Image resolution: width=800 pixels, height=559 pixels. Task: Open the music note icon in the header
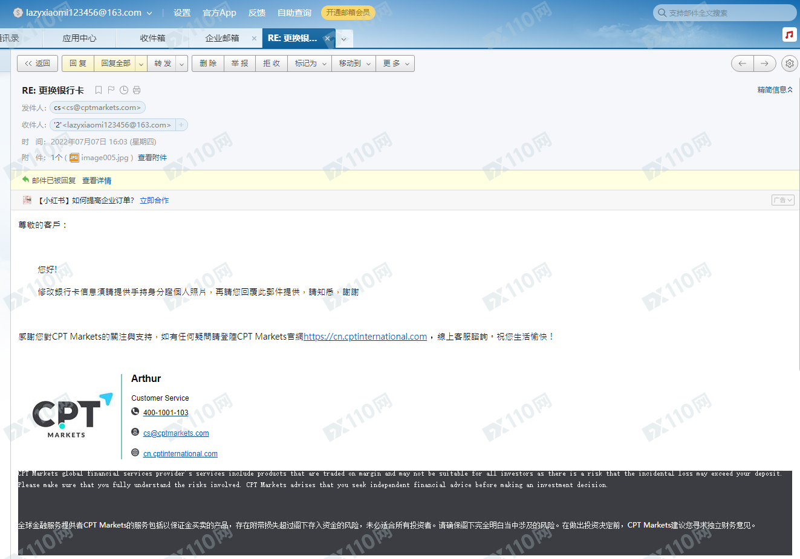pos(789,34)
